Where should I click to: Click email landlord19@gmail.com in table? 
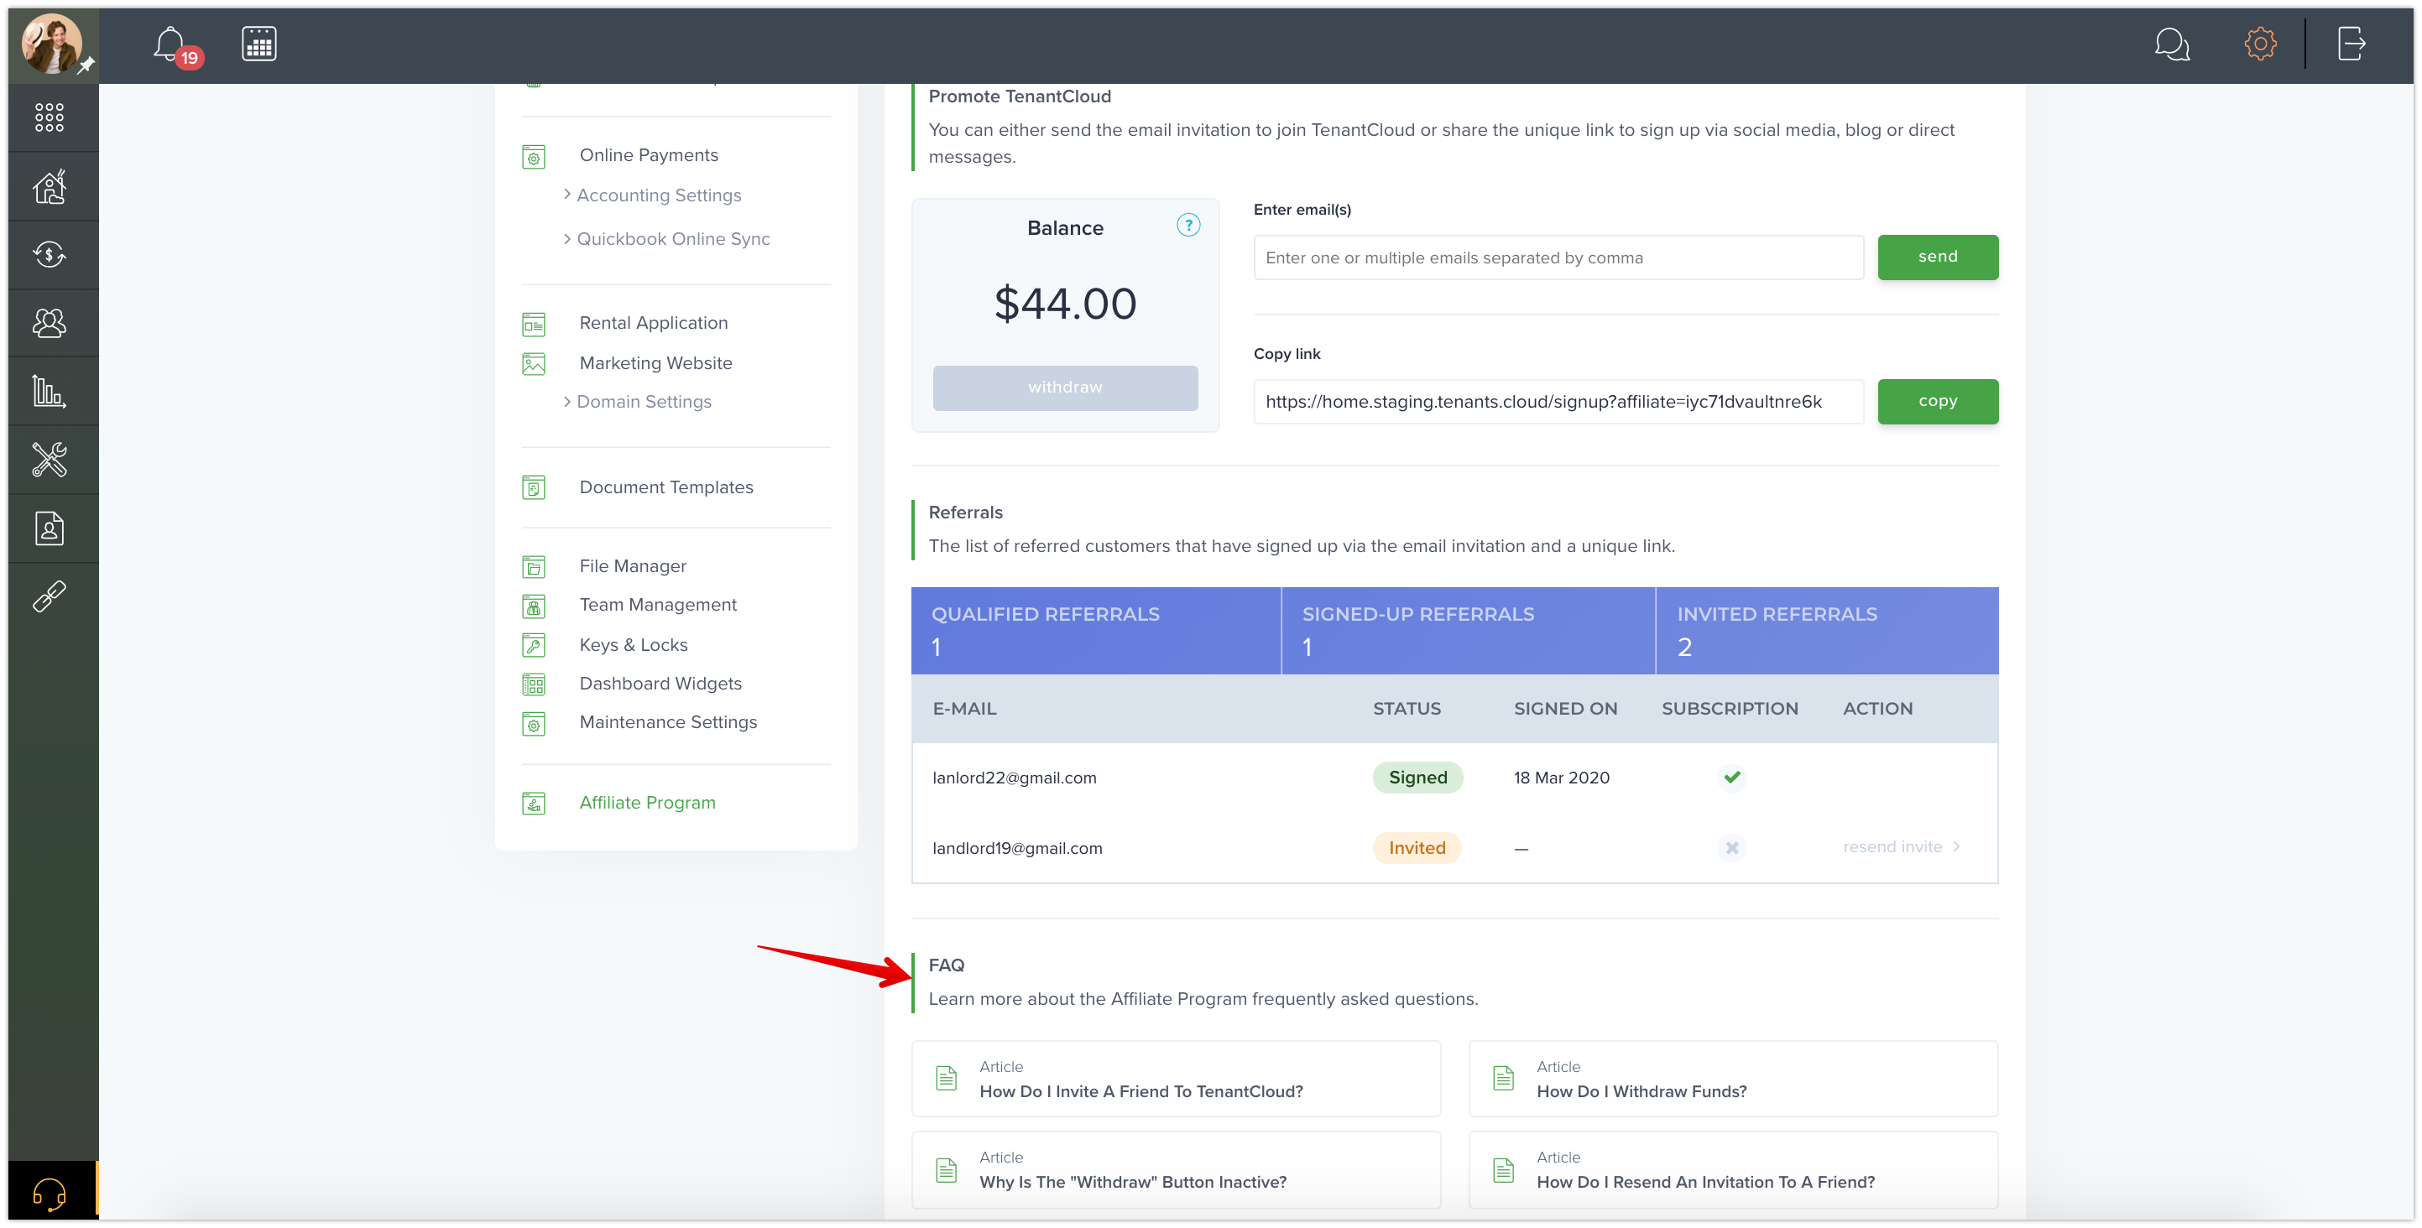pos(1016,847)
